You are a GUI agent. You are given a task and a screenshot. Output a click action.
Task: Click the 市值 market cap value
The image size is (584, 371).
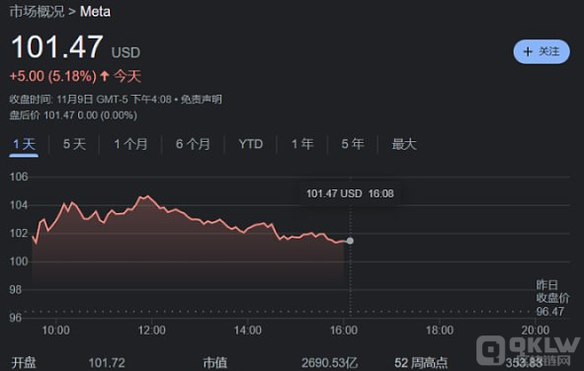click(x=330, y=363)
